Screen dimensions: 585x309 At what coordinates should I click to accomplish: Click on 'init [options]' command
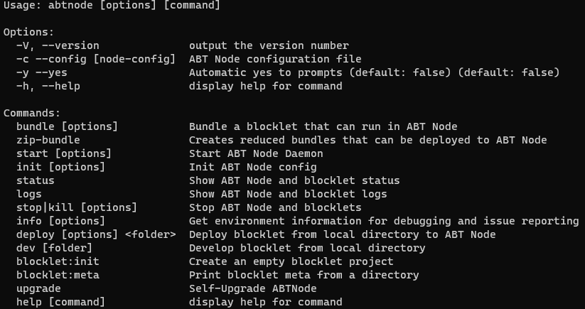(x=61, y=167)
